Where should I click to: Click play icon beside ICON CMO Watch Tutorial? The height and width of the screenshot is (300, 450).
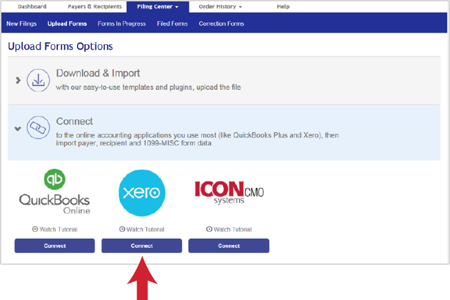click(209, 229)
